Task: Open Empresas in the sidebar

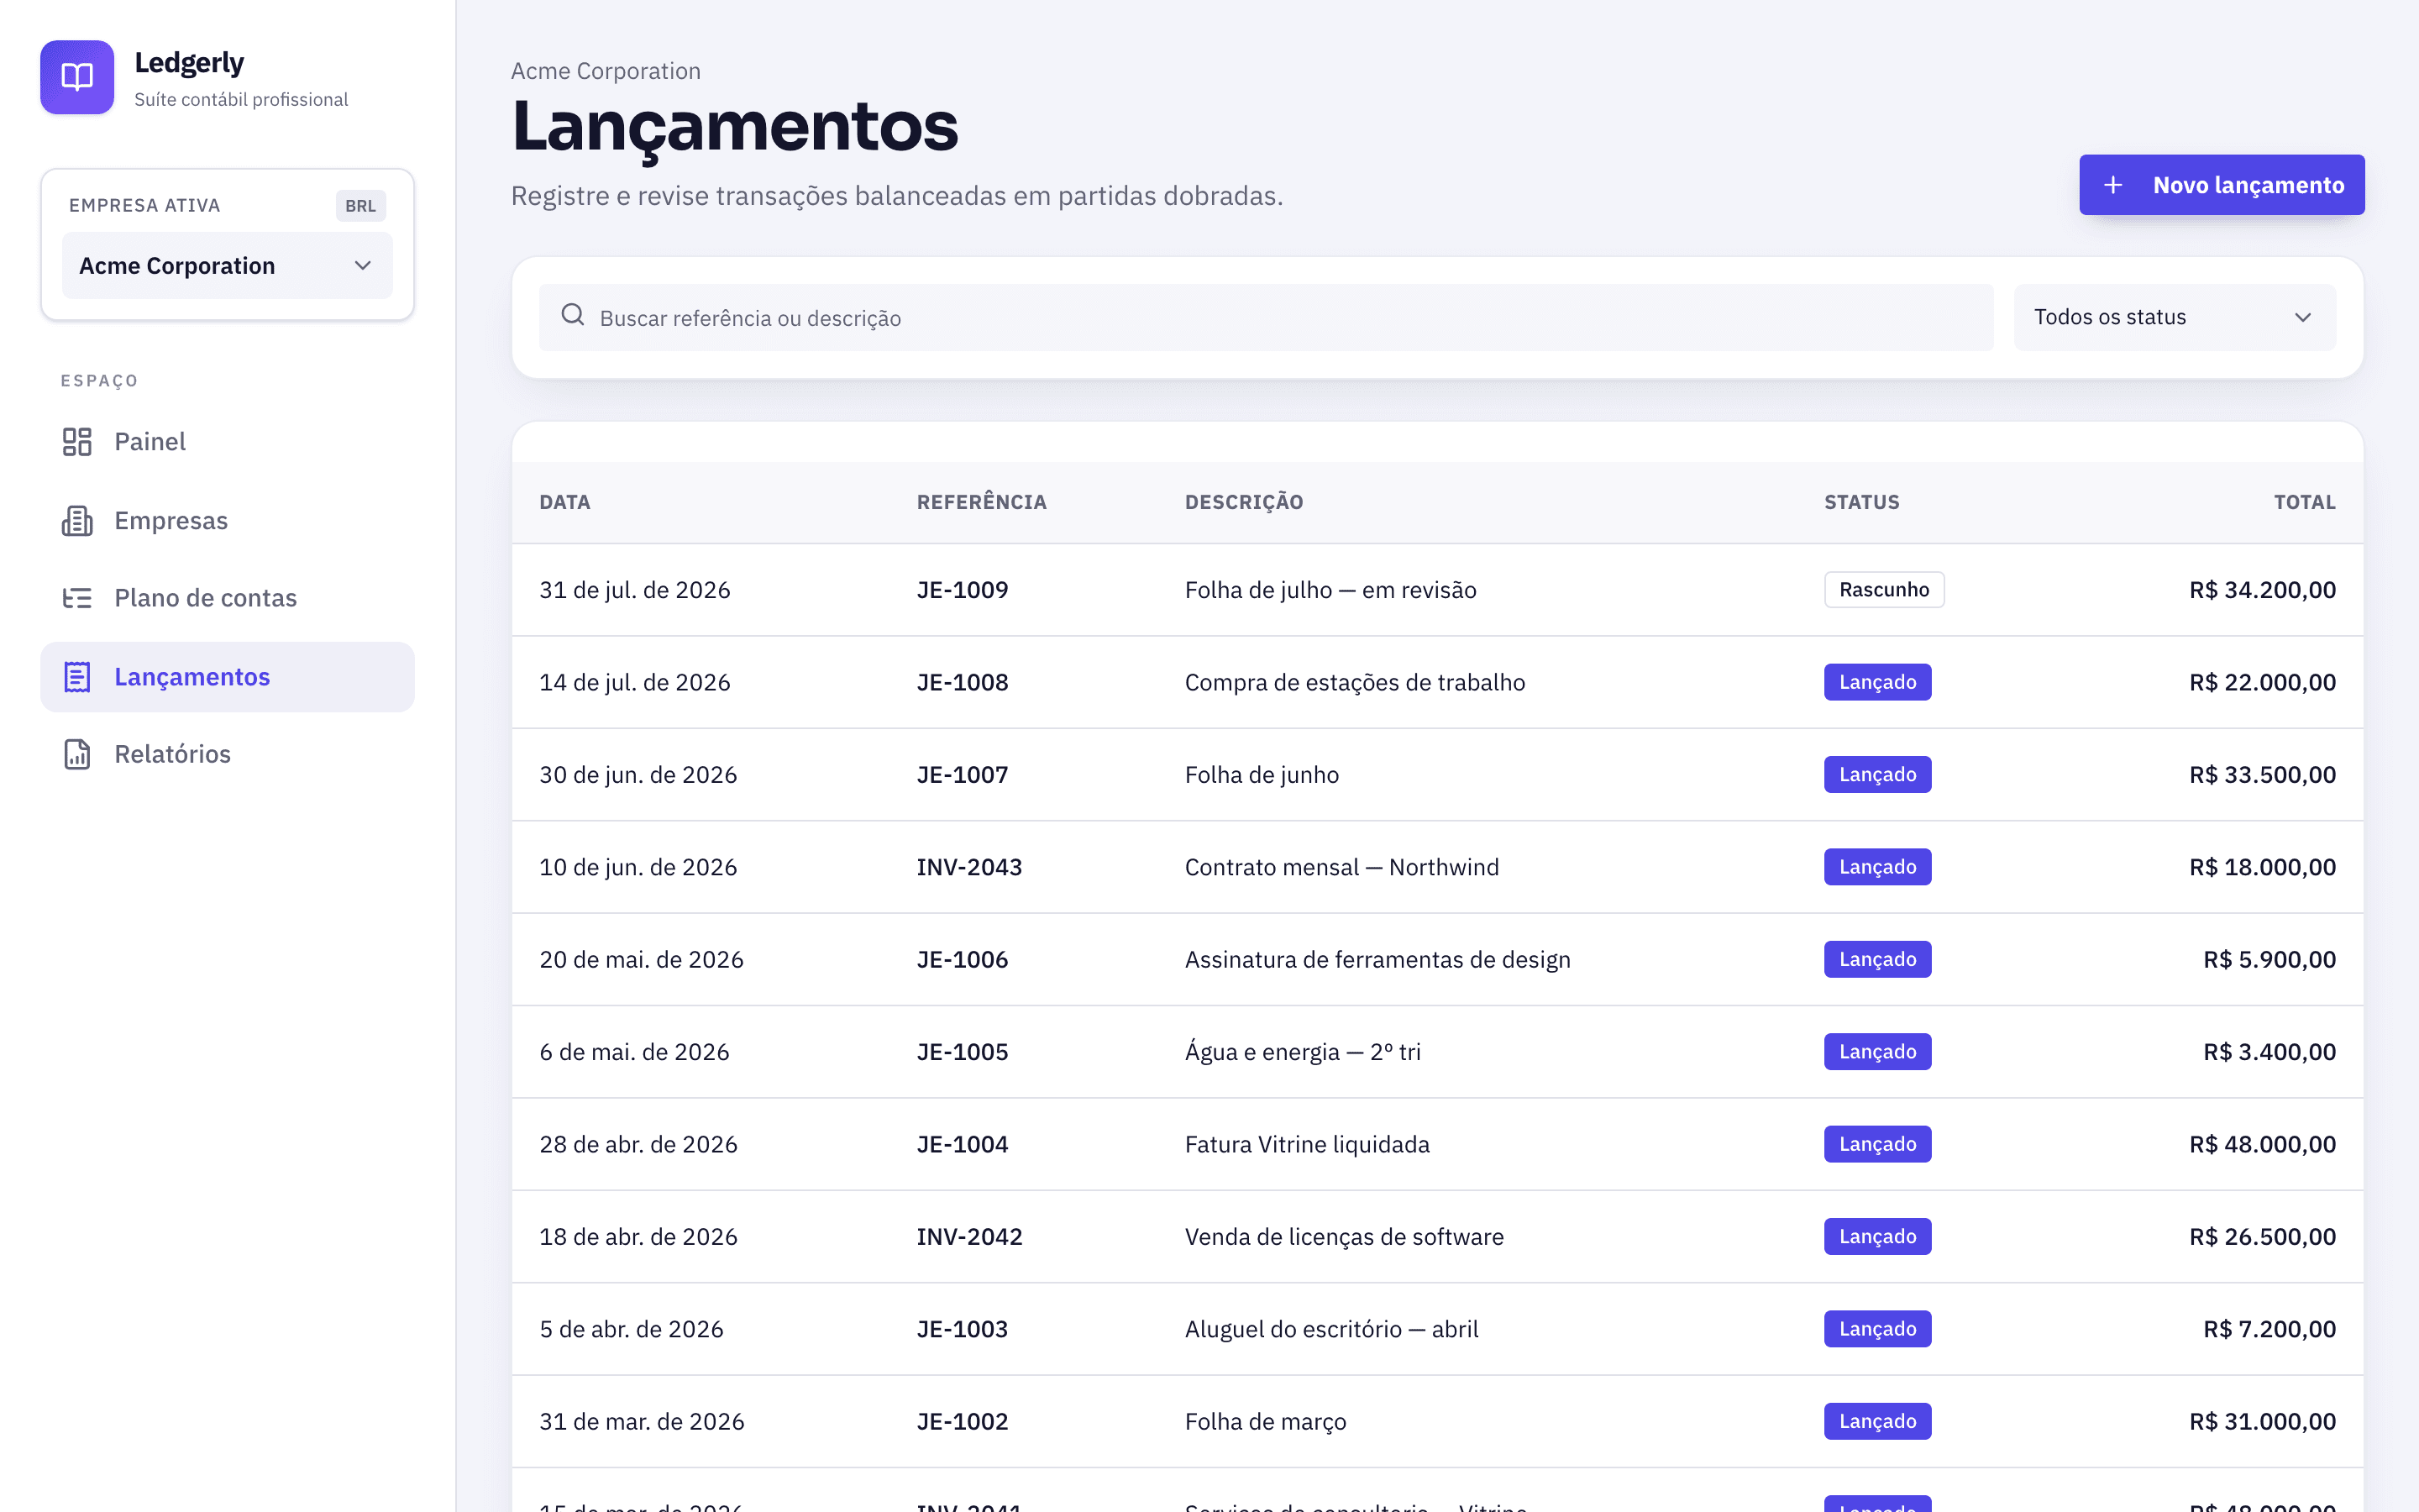Action: click(227, 521)
